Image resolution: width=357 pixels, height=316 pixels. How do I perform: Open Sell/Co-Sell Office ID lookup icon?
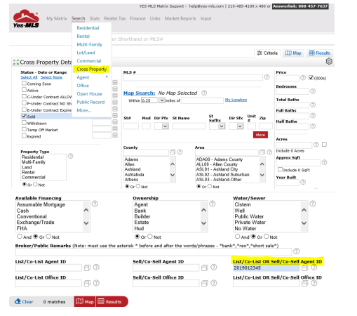click(204, 284)
